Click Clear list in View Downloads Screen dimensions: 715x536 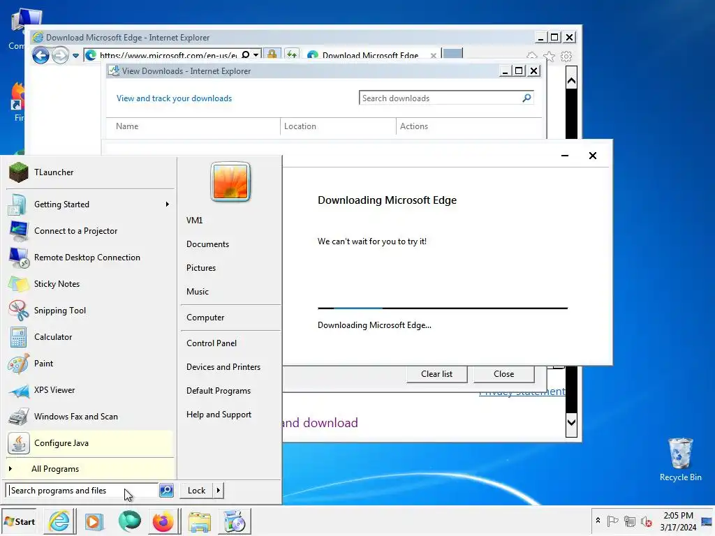click(x=437, y=374)
